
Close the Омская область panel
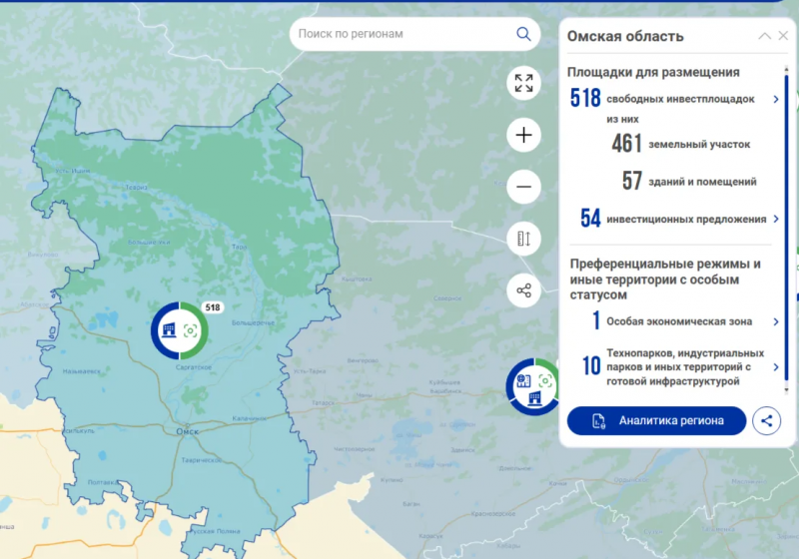pos(782,36)
